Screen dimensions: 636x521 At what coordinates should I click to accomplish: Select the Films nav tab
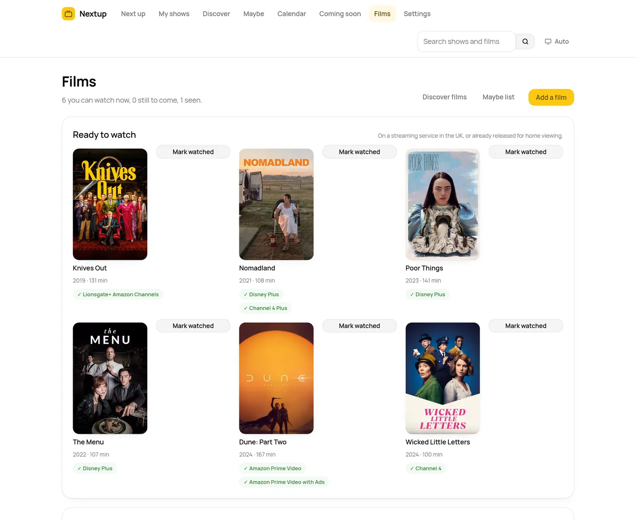pyautogui.click(x=382, y=14)
